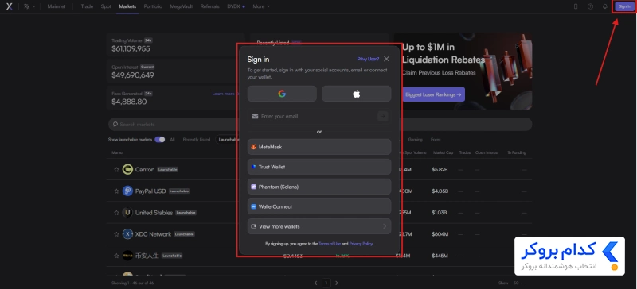Viewport: 637px width, 289px height.
Task: Select page 1 in pagination
Action: (326, 283)
